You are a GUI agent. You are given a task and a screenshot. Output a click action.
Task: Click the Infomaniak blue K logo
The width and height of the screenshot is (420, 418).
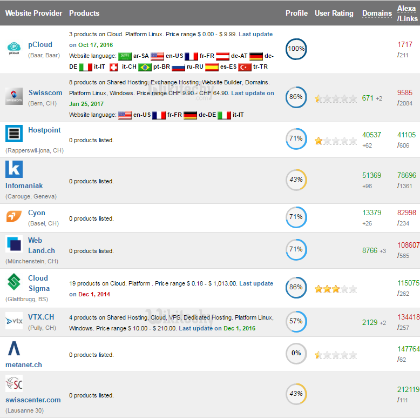(14, 169)
